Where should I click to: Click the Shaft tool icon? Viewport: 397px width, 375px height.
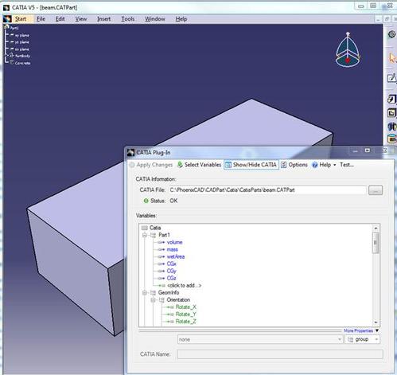[x=392, y=127]
